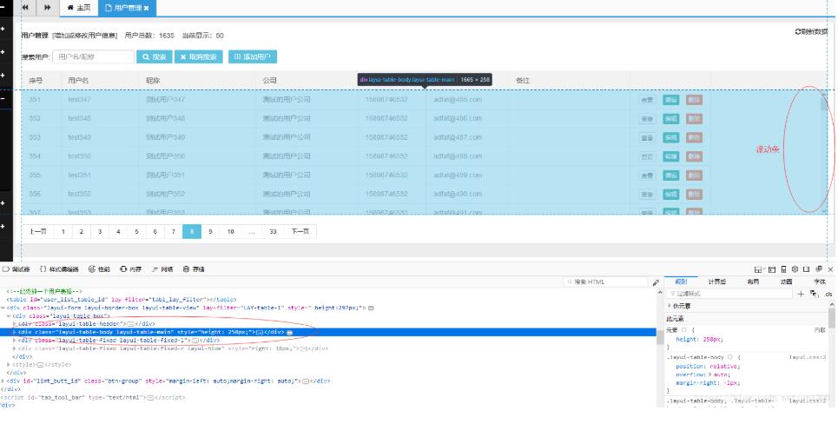Switch to 字体 fonts tab
This screenshot has height=424, width=838.
pyautogui.click(x=819, y=282)
